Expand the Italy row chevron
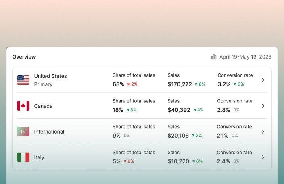Image resolution: width=284 pixels, height=184 pixels. click(263, 157)
